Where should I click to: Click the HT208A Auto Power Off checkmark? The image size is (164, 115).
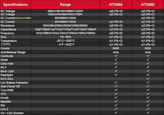[116, 86]
